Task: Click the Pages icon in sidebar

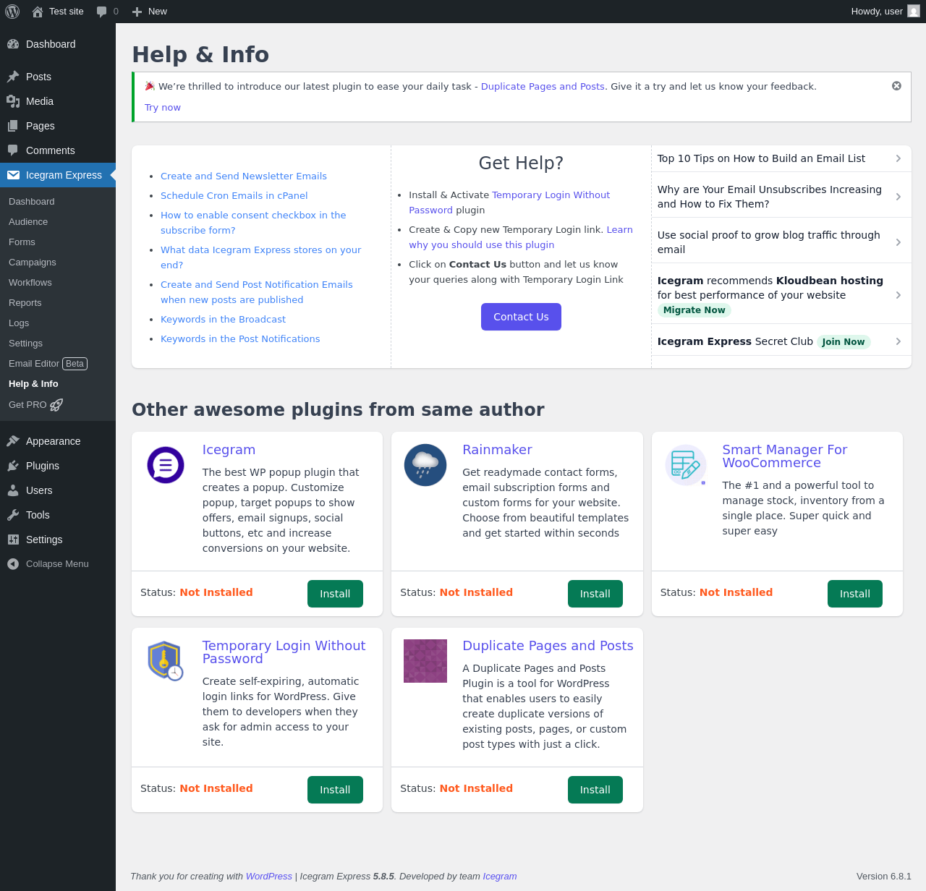Action: [x=13, y=126]
